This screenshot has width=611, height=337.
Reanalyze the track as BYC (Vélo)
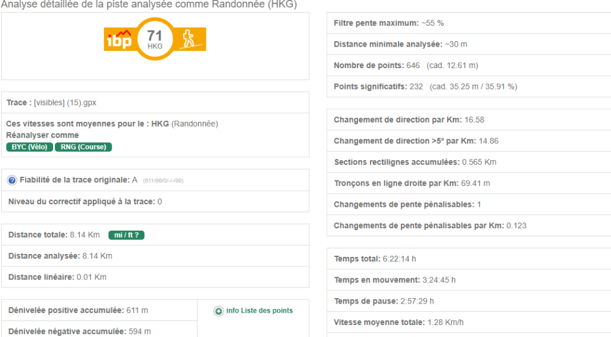[29, 147]
